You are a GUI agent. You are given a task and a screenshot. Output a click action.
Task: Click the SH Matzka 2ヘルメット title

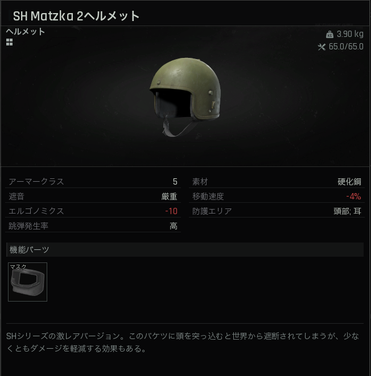(x=76, y=16)
